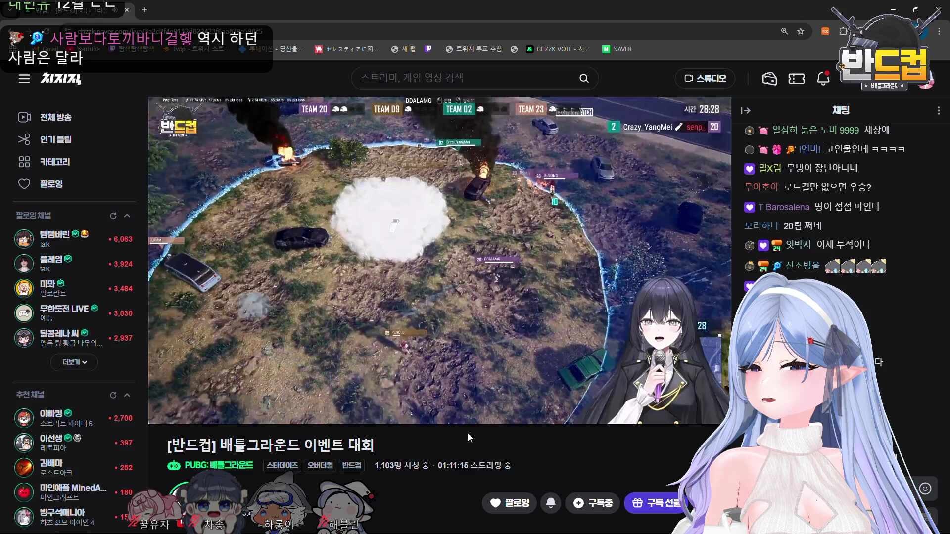This screenshot has height=534, width=950.
Task: Click the live video player
Action: click(x=439, y=261)
